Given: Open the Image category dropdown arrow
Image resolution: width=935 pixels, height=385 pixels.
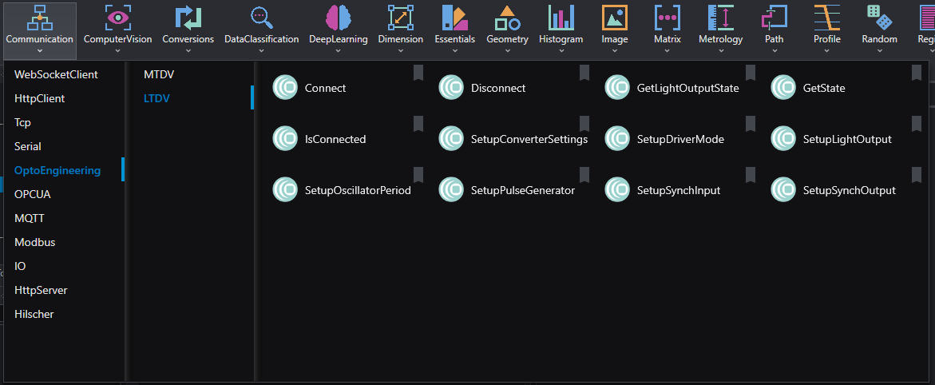Looking at the screenshot, I should 614,51.
